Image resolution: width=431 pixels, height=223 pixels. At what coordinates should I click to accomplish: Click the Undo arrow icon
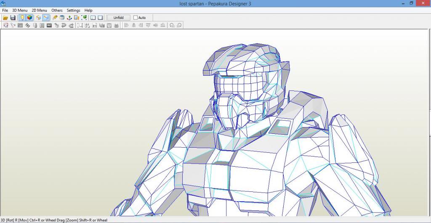click(64, 25)
